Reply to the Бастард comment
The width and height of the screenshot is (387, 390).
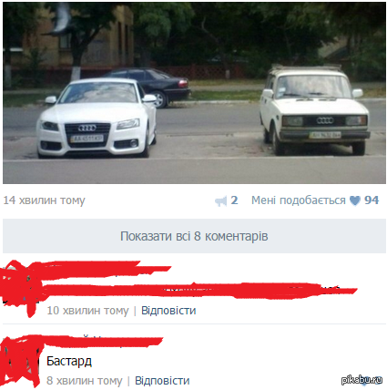(x=162, y=381)
